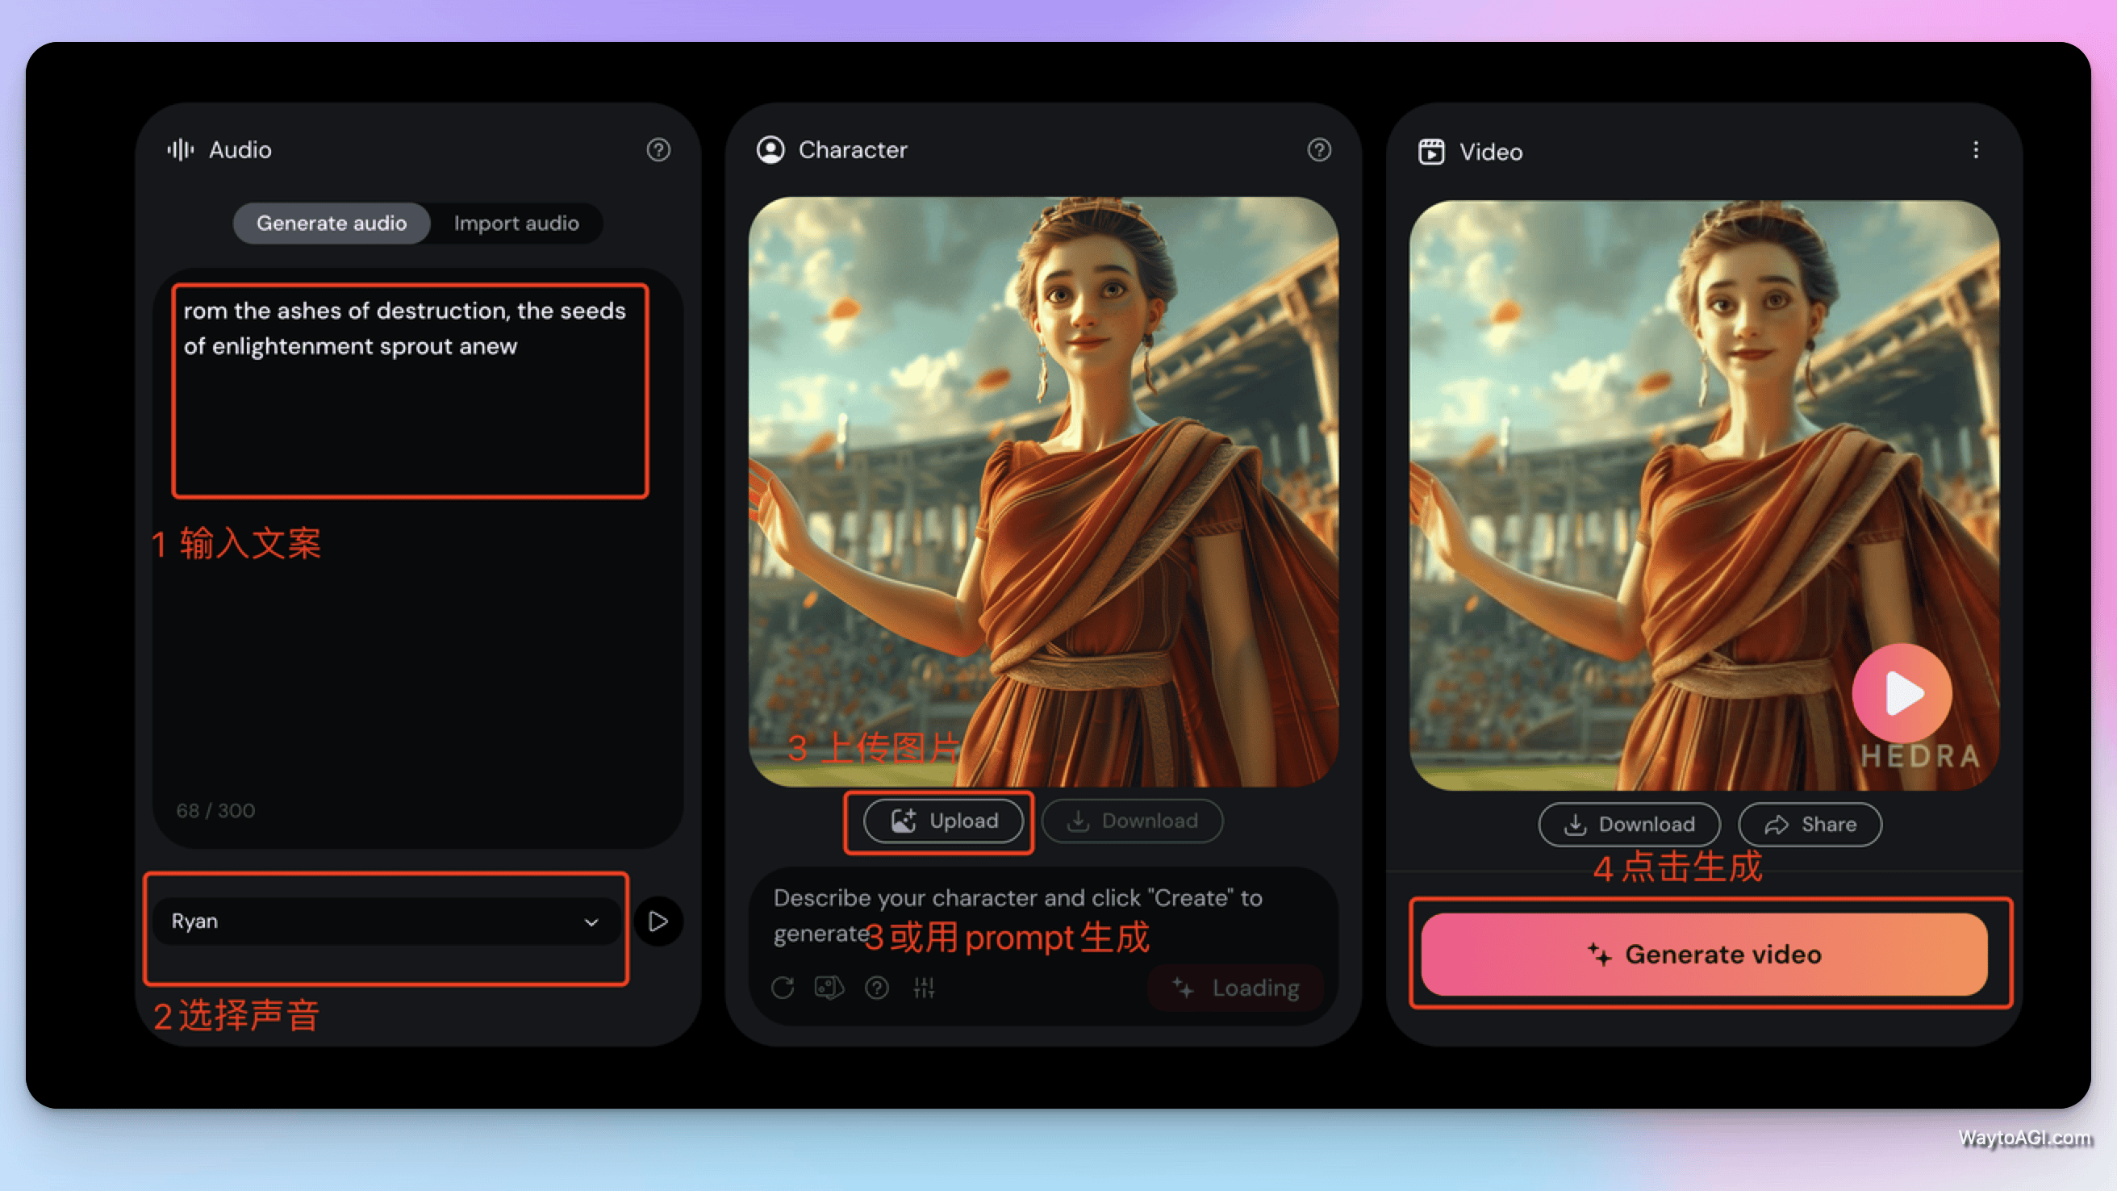
Task: Click the character description text field
Action: [1040, 915]
